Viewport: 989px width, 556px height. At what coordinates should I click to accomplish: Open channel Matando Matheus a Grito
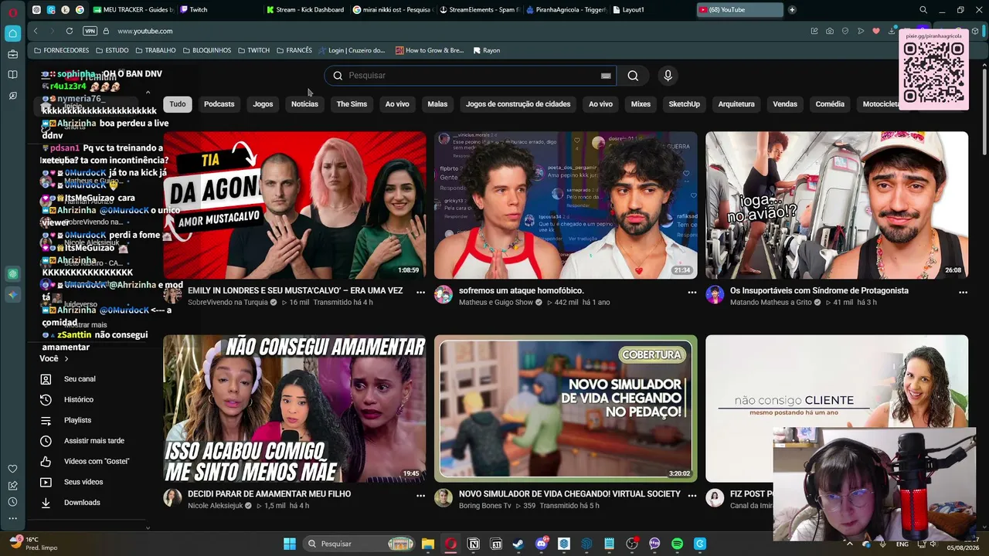coord(772,302)
